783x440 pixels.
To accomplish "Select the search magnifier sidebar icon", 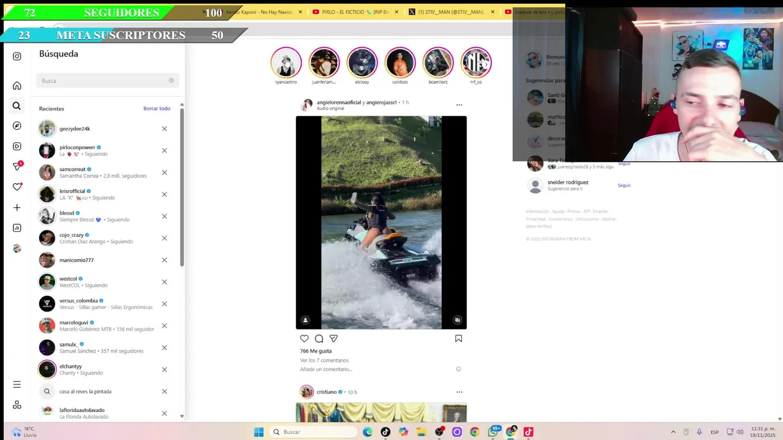I will tap(17, 106).
